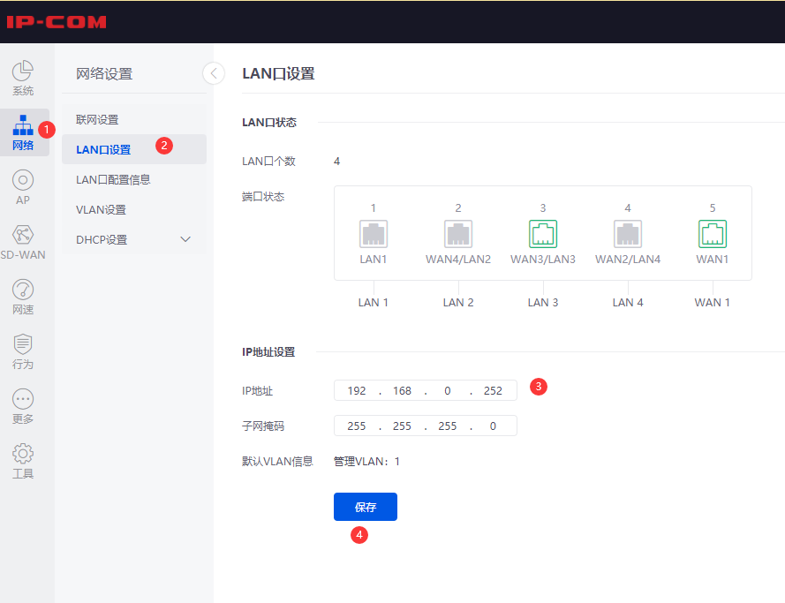The image size is (785, 603).
Task: Collapse the 网络设置 side panel arrow
Action: click(x=214, y=73)
